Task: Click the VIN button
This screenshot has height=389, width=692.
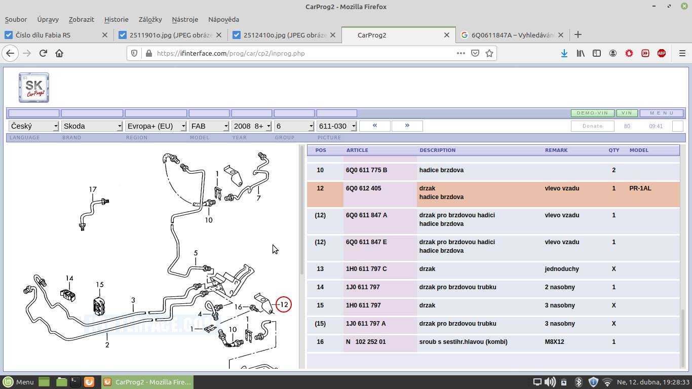Action: click(627, 113)
